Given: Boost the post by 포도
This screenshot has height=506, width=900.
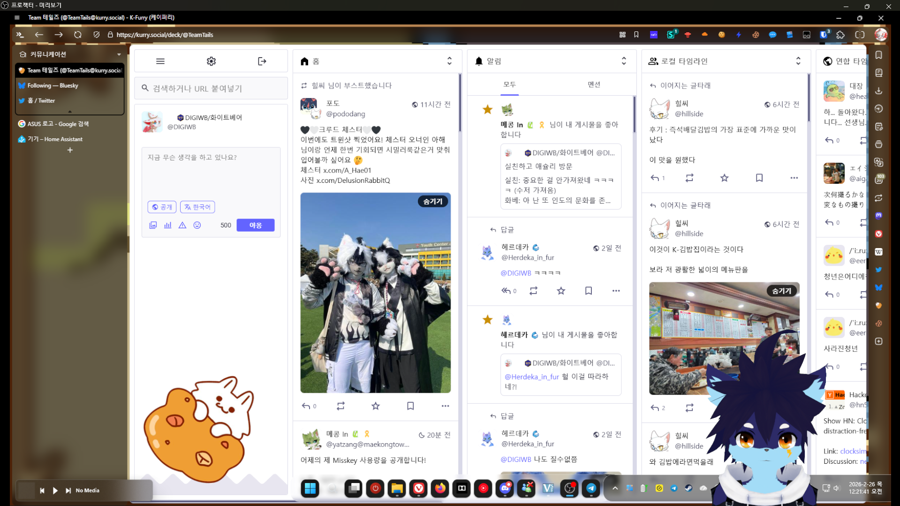Looking at the screenshot, I should tap(340, 406).
